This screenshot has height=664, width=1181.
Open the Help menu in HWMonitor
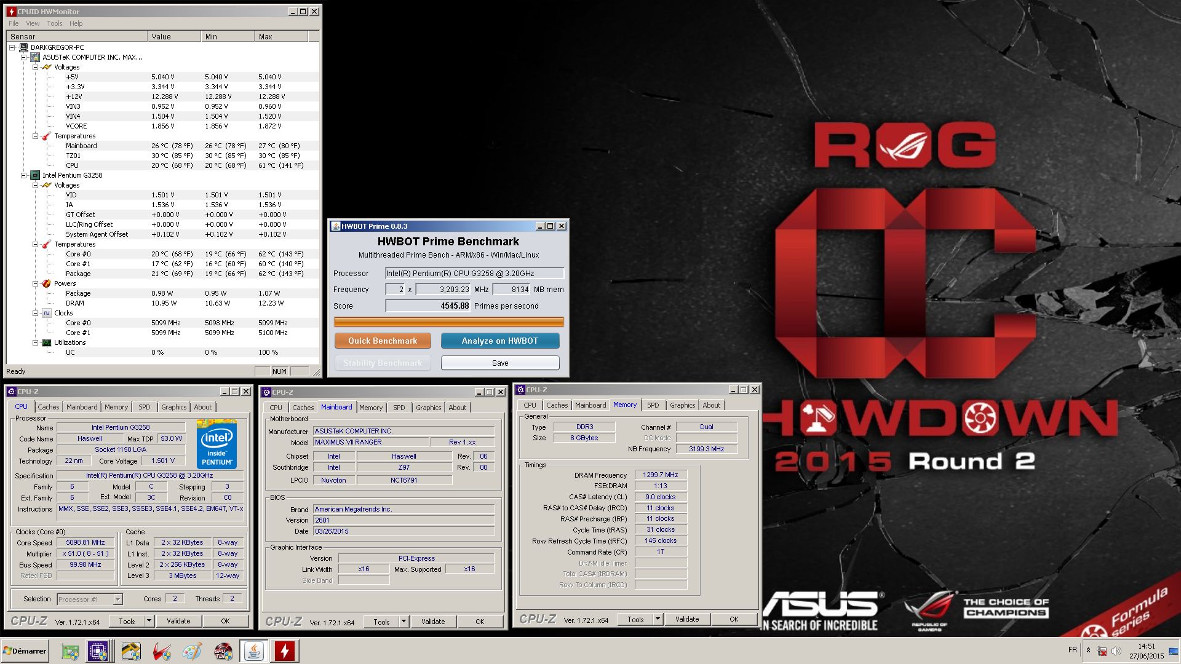click(76, 23)
